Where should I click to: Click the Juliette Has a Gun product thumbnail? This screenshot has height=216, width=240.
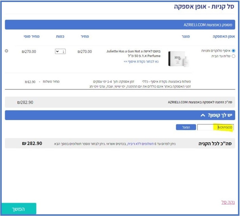178,58
